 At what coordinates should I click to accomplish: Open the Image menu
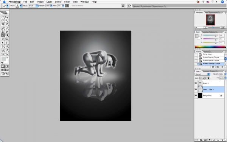[40, 2]
